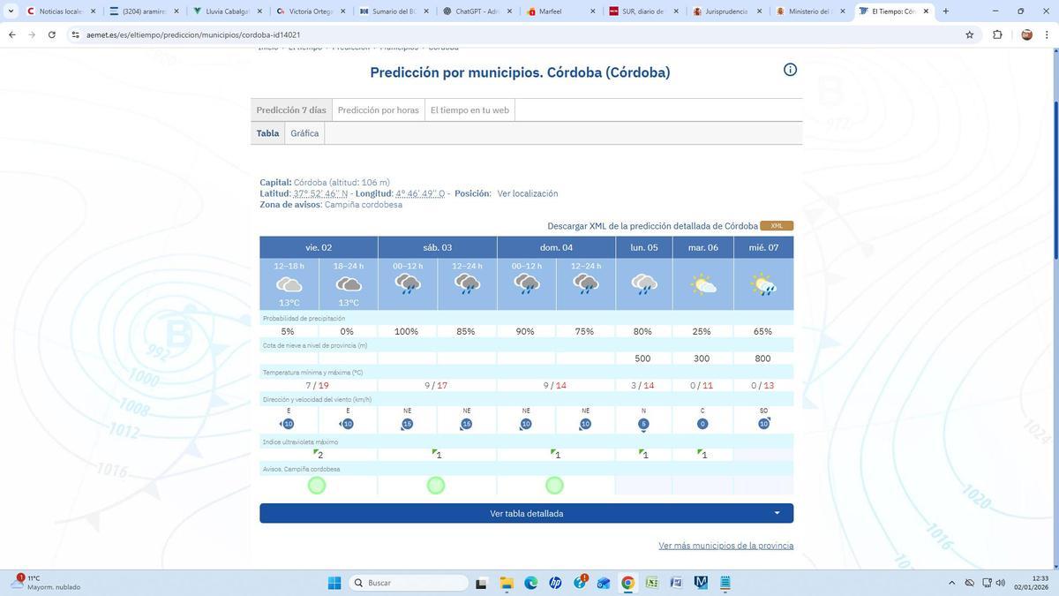Launch Microsoft Edge from the taskbar
This screenshot has height=596, width=1059.
point(530,583)
